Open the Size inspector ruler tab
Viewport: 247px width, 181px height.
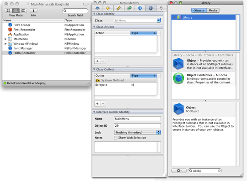click(x=118, y=8)
